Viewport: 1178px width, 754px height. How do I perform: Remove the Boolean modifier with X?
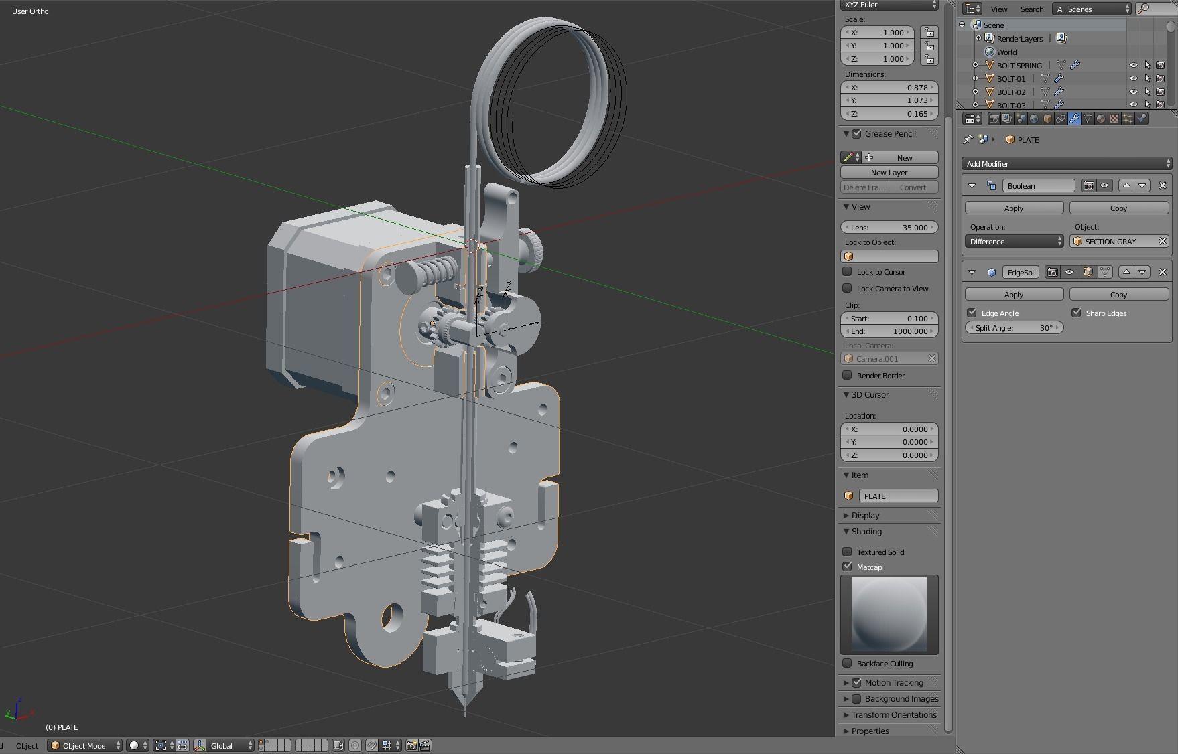pos(1163,185)
